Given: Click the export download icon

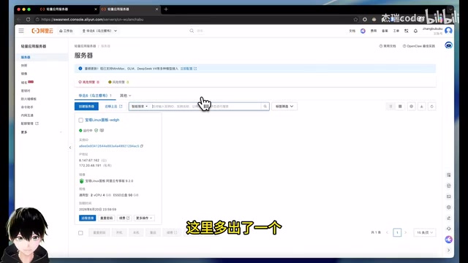Looking at the screenshot, I should [x=421, y=107].
